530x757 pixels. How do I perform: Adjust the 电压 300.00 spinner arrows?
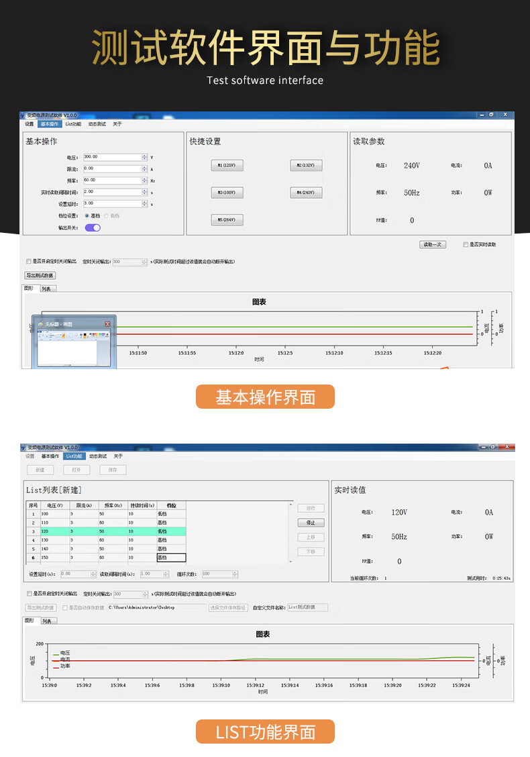tap(145, 157)
